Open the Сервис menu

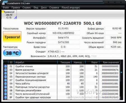pyautogui.click(x=27, y=8)
